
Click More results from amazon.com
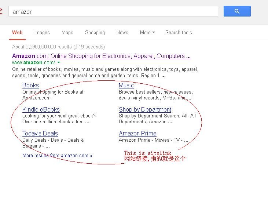[x=57, y=156]
